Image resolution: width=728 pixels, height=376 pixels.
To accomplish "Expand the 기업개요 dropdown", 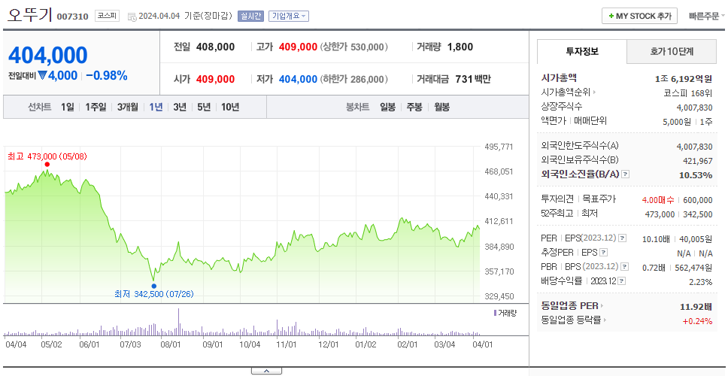I will point(288,17).
